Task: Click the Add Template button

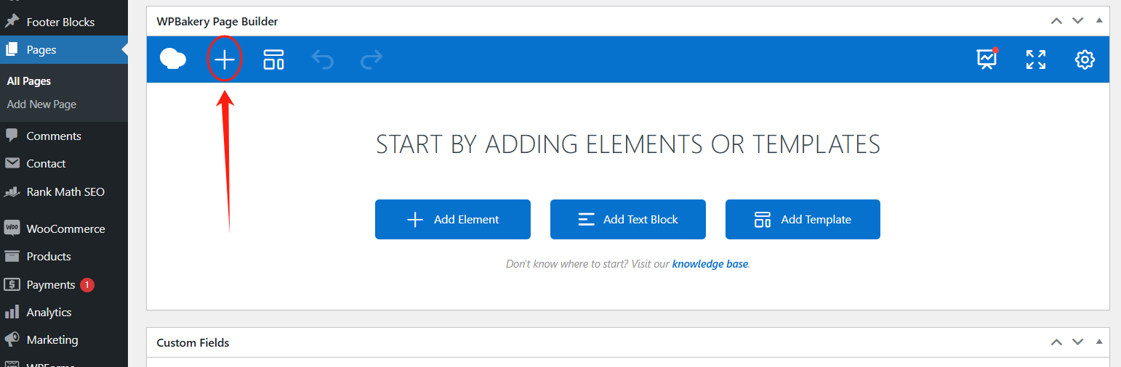Action: 803,219
